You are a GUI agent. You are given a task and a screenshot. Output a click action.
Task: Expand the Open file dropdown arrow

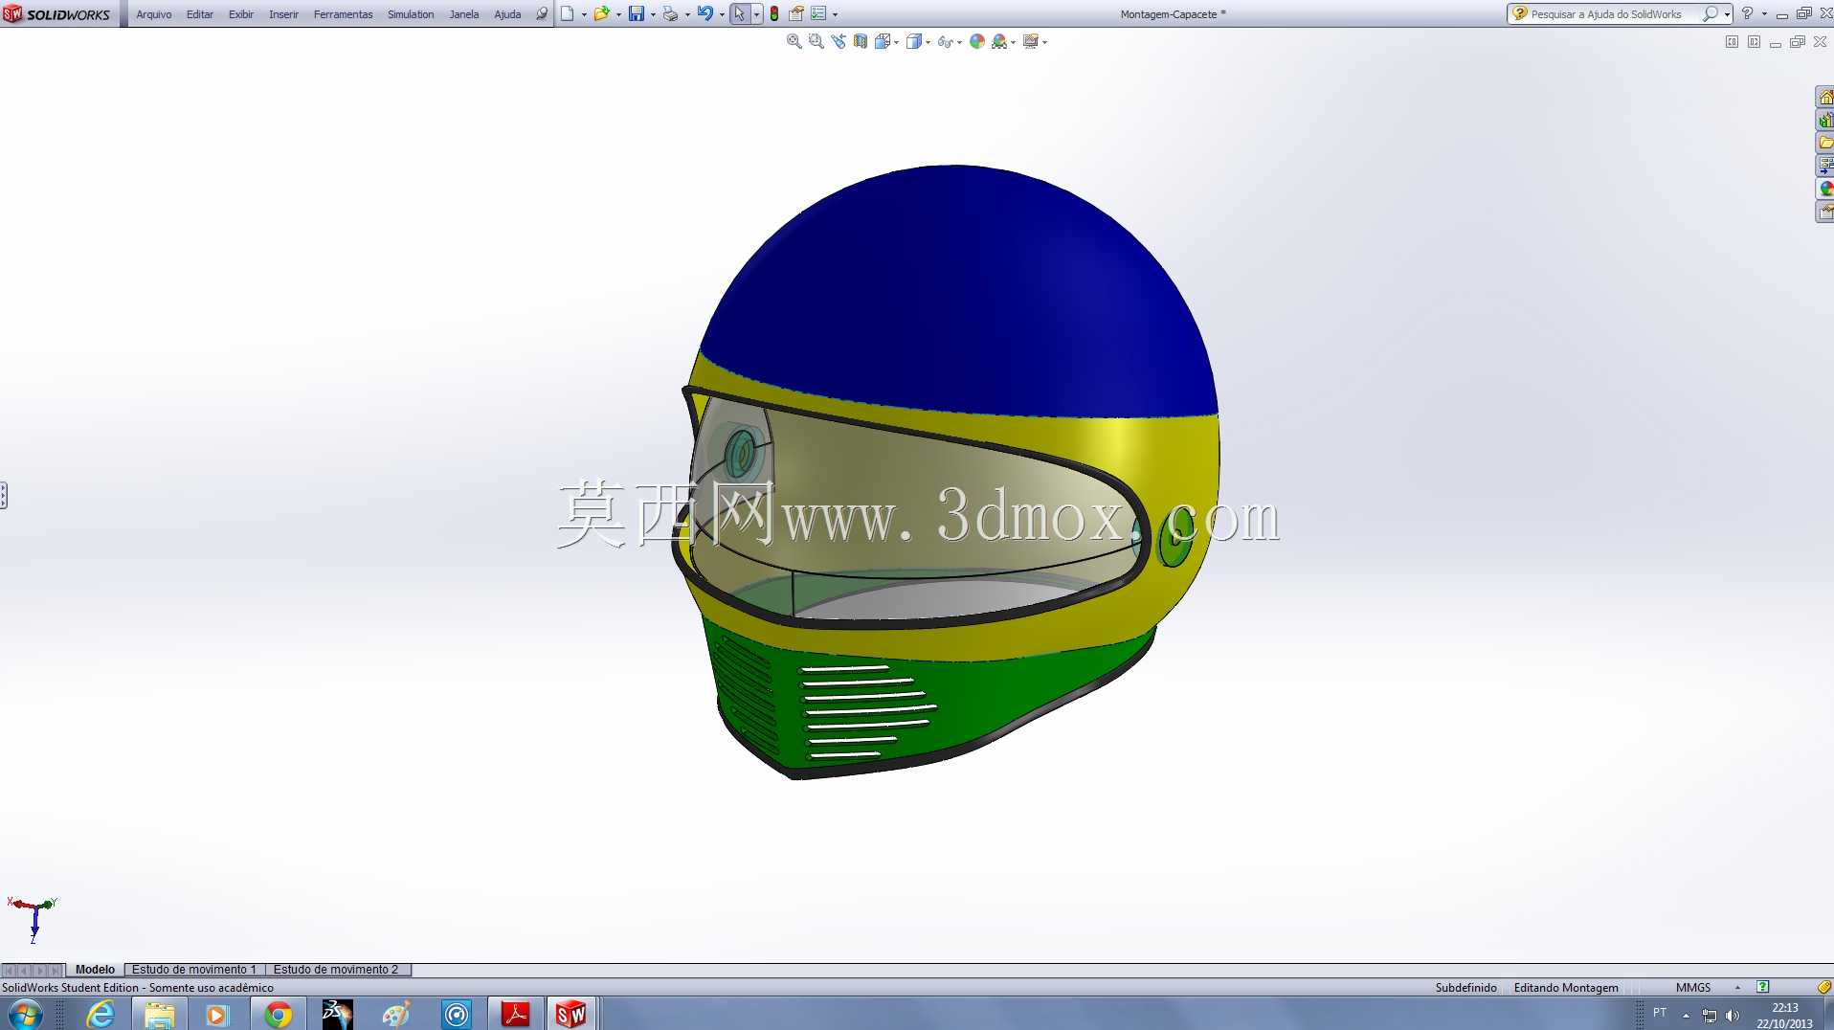pyautogui.click(x=618, y=14)
